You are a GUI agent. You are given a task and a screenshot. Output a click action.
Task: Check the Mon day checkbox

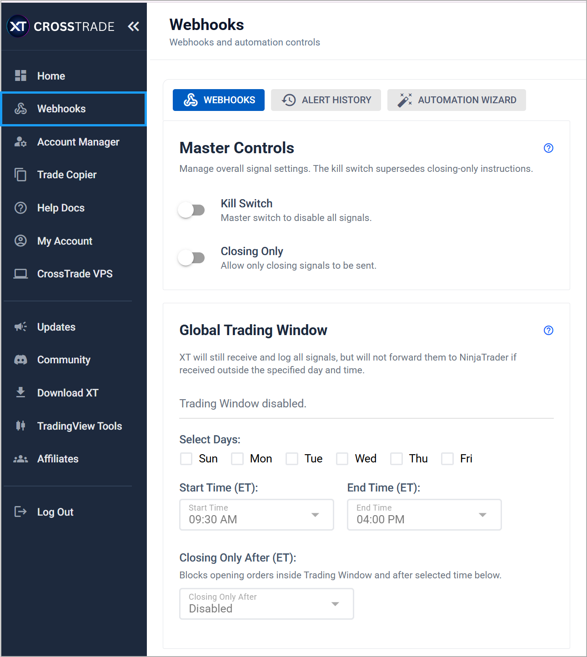[237, 459]
